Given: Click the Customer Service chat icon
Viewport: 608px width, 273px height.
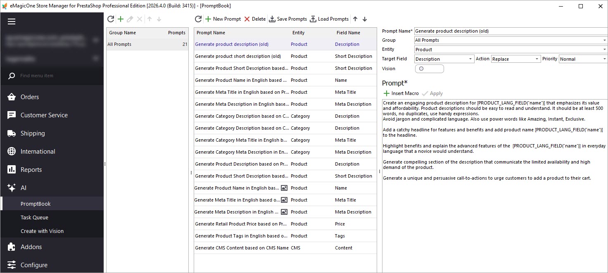Looking at the screenshot, I should (12, 115).
